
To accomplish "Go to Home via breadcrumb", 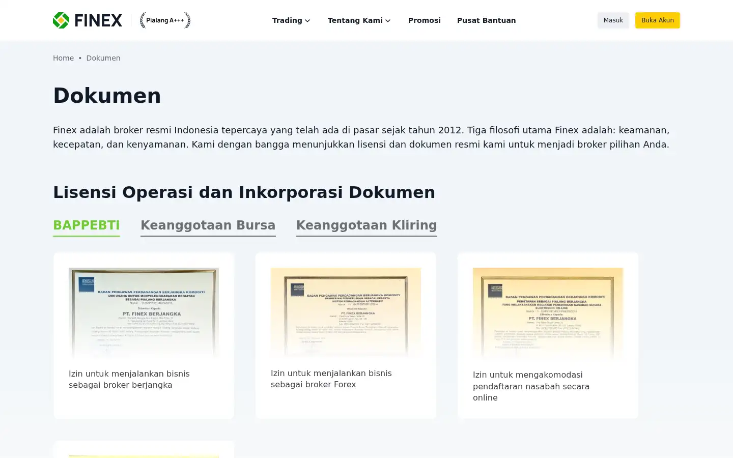I will 63,58.
